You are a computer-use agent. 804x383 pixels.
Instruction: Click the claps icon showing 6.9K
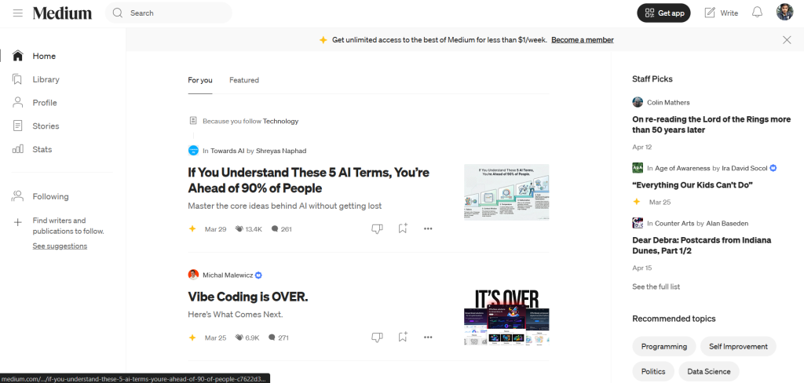[239, 338]
